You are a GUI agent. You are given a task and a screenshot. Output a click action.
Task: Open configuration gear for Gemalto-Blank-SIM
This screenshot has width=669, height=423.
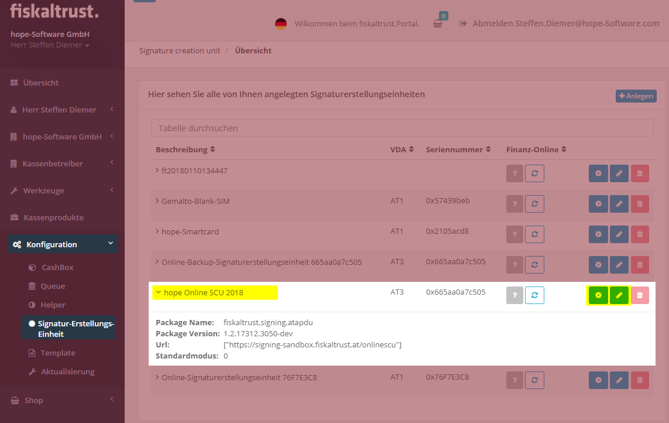click(598, 204)
